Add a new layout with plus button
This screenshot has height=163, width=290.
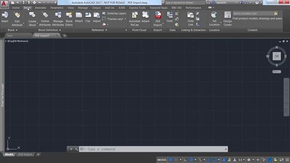tap(38, 154)
